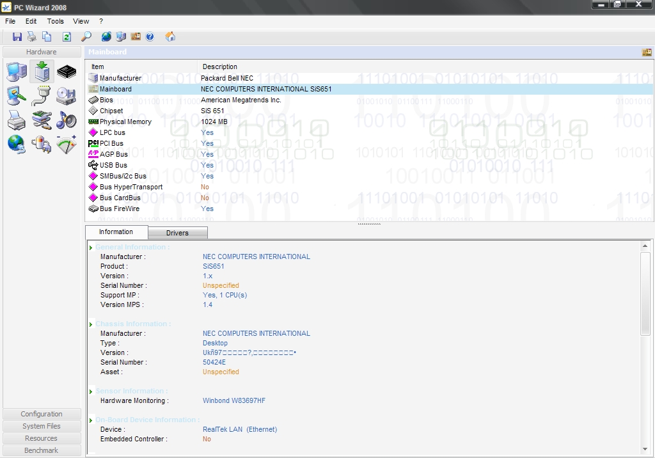Click the home house toolbar icon
This screenshot has width=655, height=458.
170,36
